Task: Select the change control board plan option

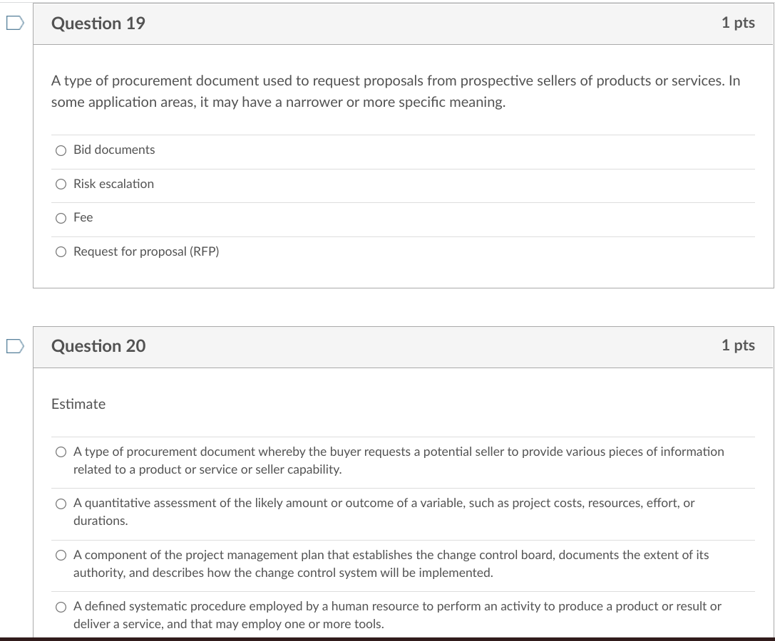Action: [x=61, y=555]
